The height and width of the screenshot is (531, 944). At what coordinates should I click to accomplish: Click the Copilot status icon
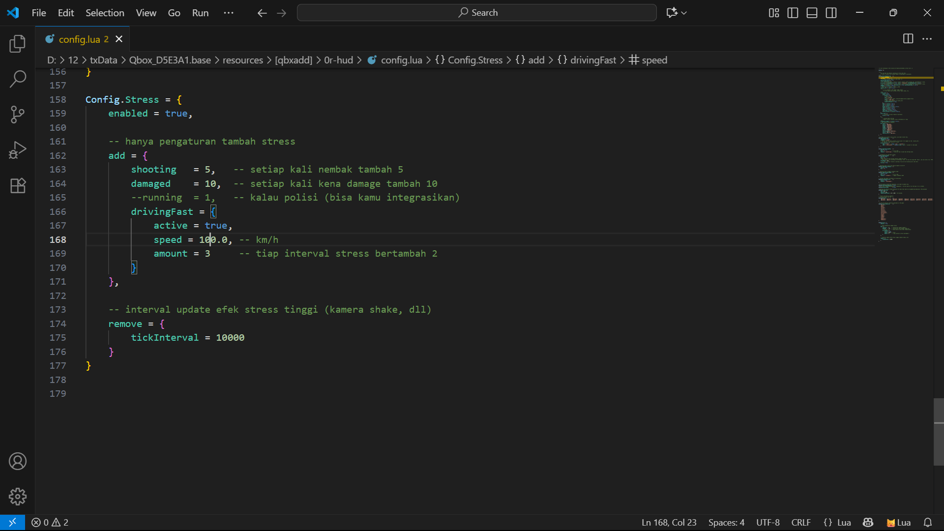point(868,522)
